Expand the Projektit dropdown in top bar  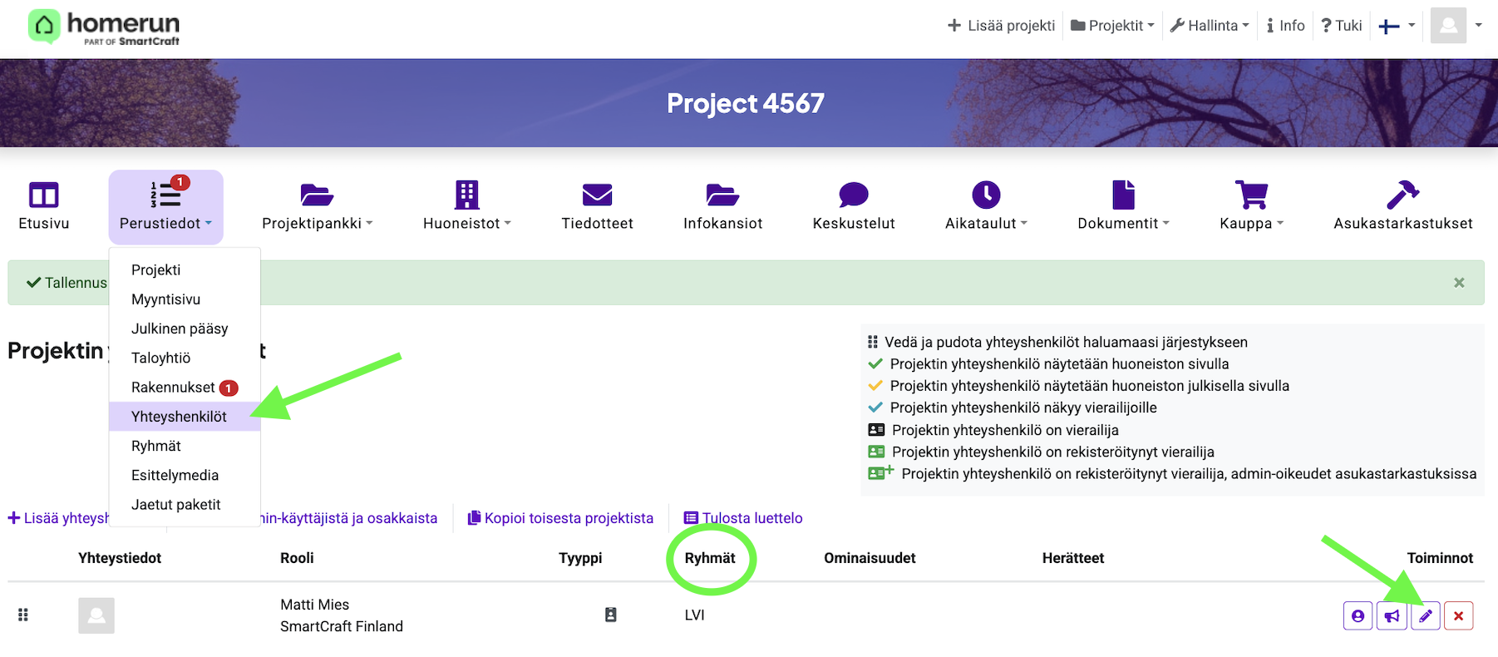point(1112,26)
